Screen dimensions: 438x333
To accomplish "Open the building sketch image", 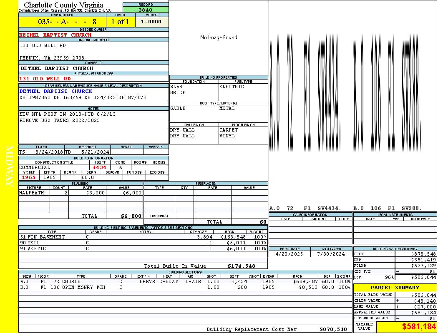I will point(352,102).
